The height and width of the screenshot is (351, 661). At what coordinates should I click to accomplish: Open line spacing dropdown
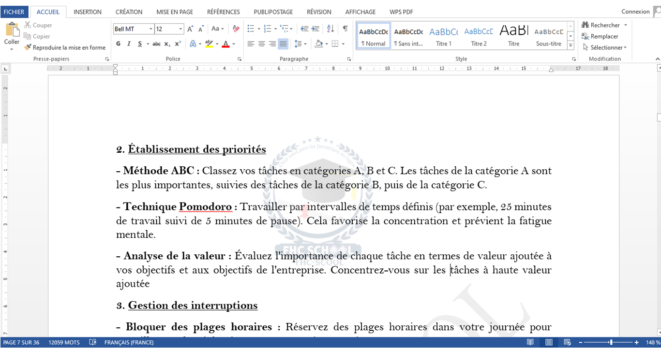pyautogui.click(x=300, y=44)
